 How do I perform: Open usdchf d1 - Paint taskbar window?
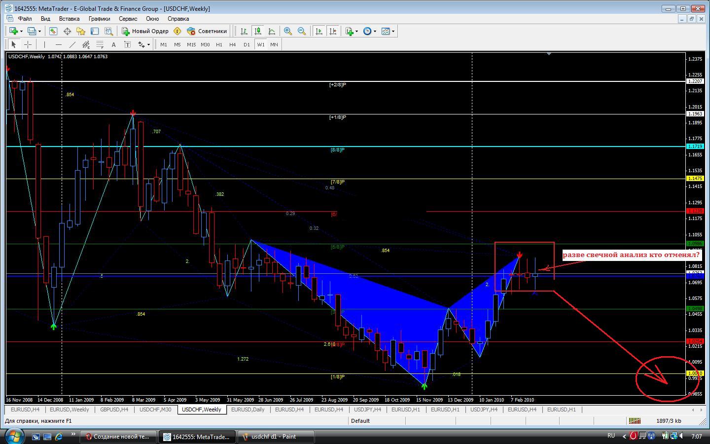[275, 437]
